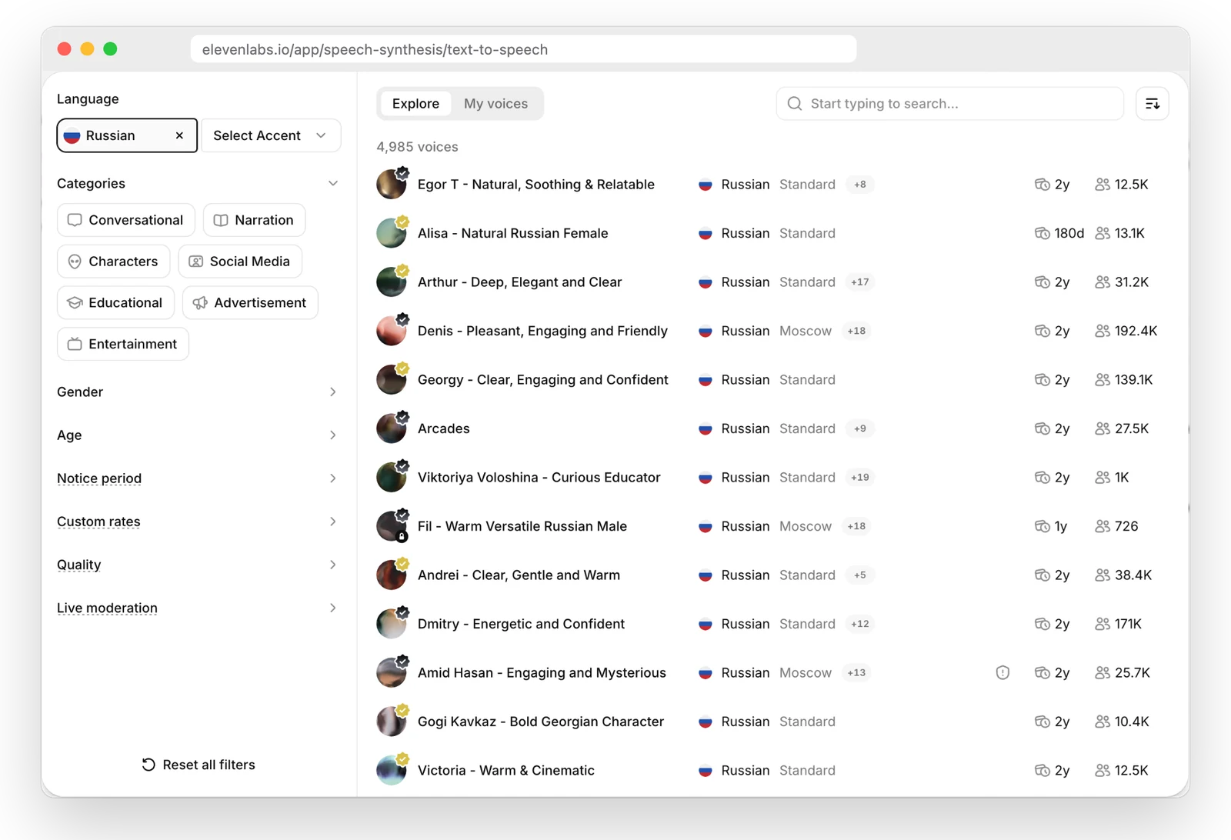Expand the Live moderation filter
Image resolution: width=1231 pixels, height=840 pixels.
pos(198,608)
